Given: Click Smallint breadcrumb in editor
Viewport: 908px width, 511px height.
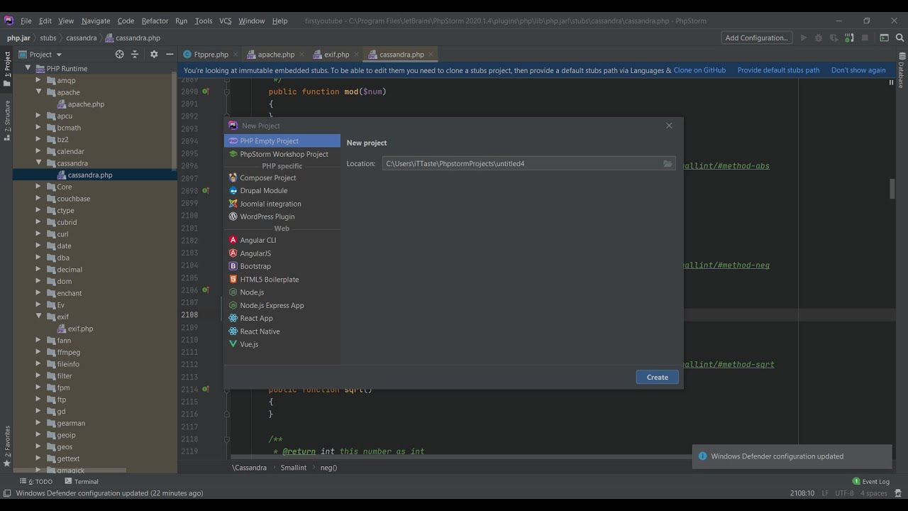Looking at the screenshot, I should (294, 467).
